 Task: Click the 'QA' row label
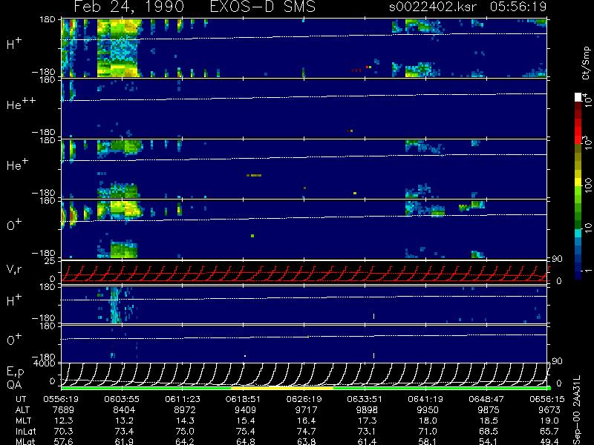click(14, 385)
